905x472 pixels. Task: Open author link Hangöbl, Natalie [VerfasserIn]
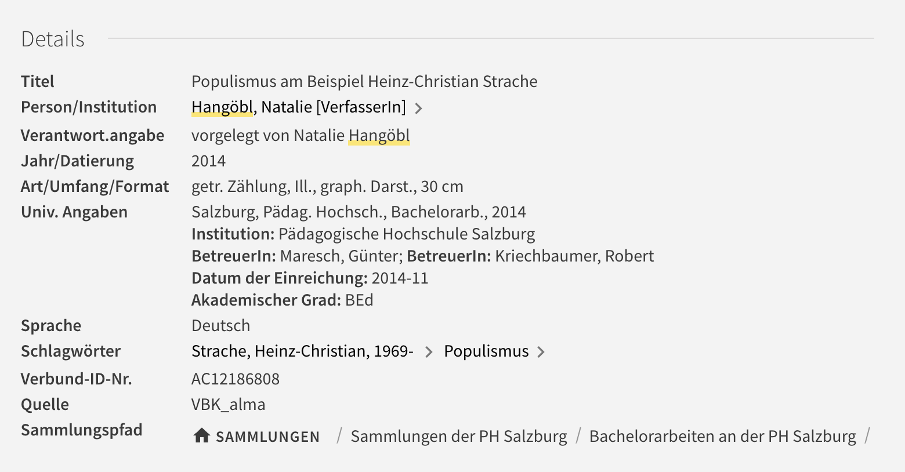[299, 107]
